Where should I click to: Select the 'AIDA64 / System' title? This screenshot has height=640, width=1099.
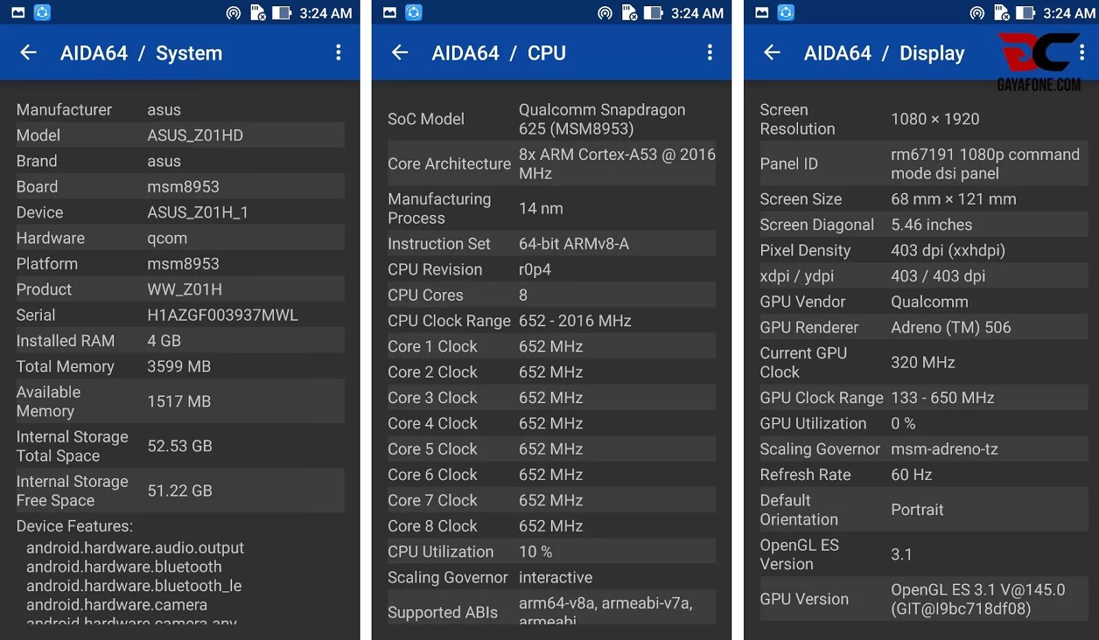click(x=141, y=53)
